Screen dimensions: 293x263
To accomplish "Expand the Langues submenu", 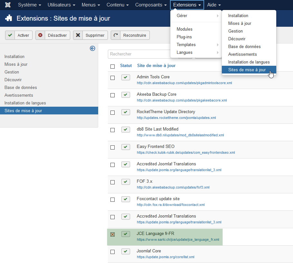I will [x=196, y=53].
